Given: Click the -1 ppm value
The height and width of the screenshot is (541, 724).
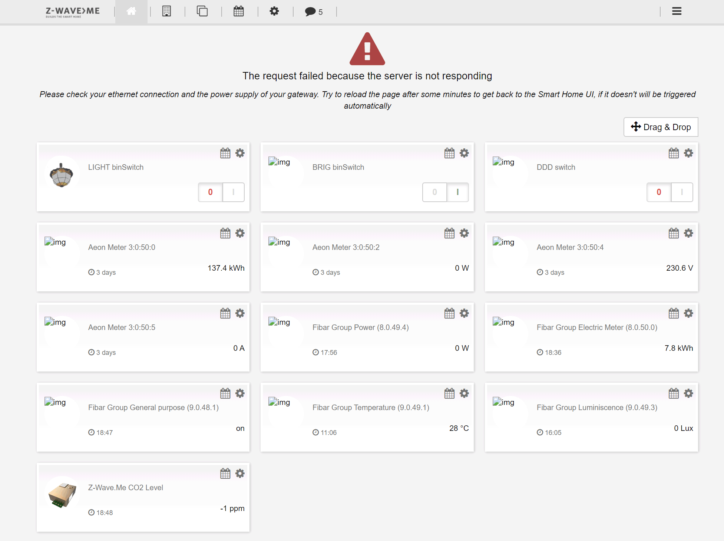Looking at the screenshot, I should point(232,508).
